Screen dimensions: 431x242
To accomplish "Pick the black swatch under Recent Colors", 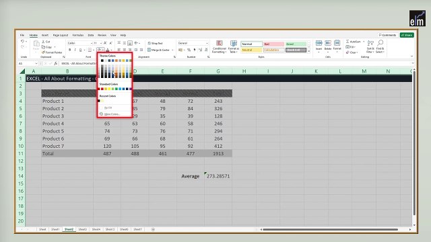I will [99, 101].
